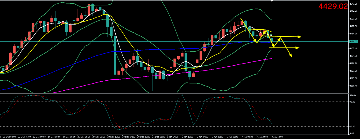Click the 4501.00 price scale label

(x=354, y=19)
